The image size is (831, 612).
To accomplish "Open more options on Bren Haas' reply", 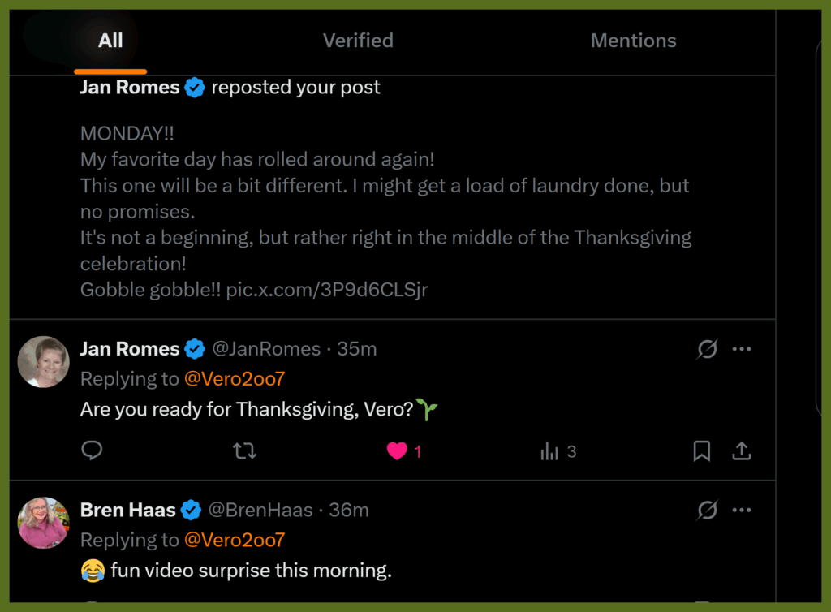I will pos(742,510).
